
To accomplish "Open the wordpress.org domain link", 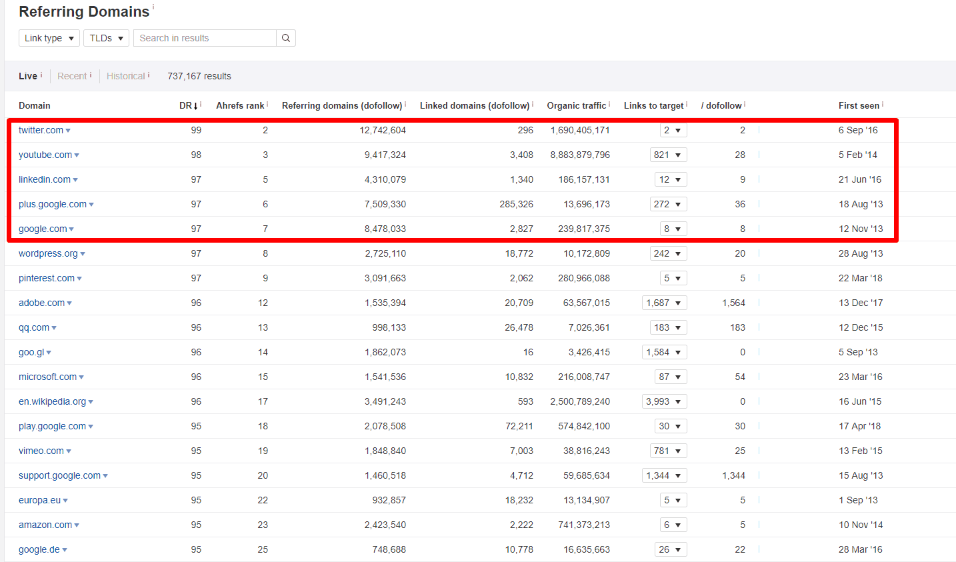I will (48, 253).
